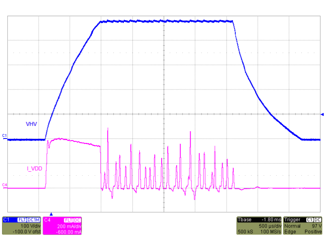
Task: Click the VHV trace label
Action: 30,124
